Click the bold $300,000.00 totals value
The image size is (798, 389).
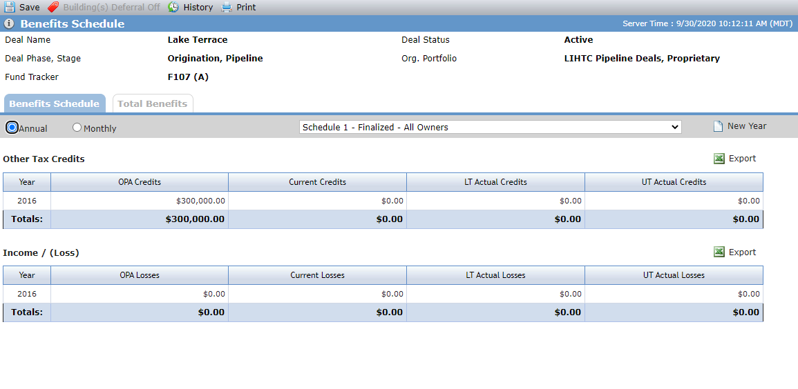(195, 219)
